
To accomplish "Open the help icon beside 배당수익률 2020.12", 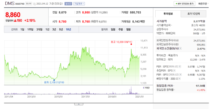I will (x=179, y=79).
